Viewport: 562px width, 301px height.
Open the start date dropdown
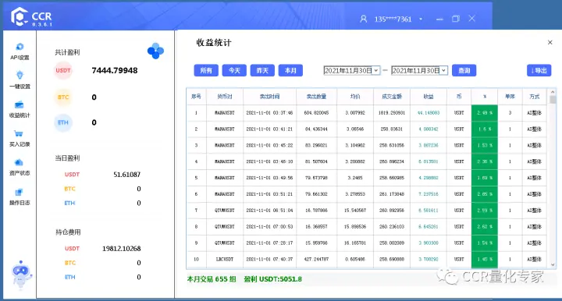(376, 70)
